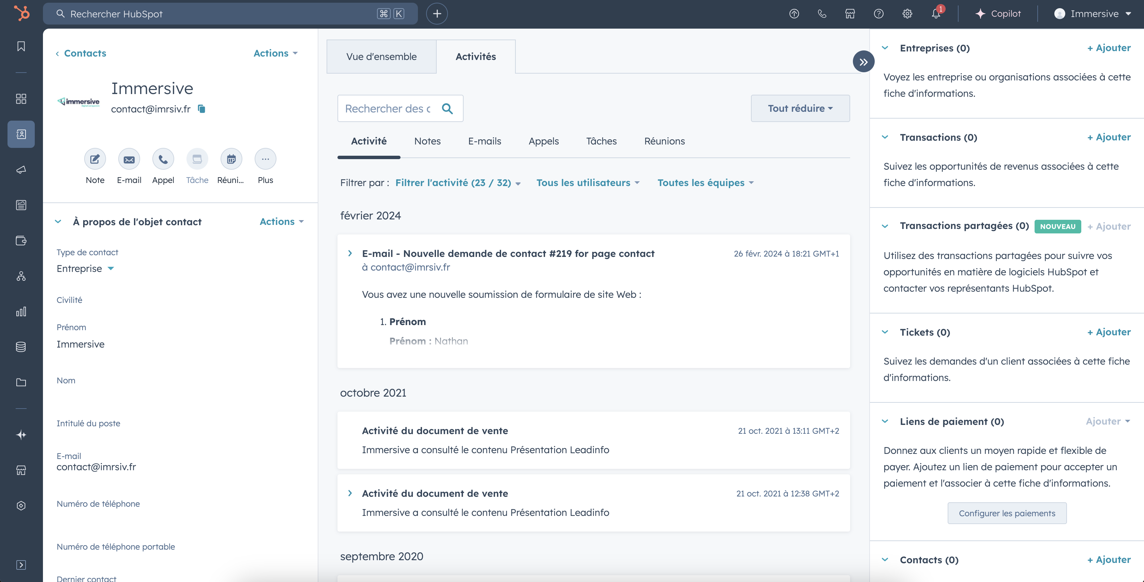This screenshot has width=1144, height=582.
Task: Select the Tâches sub-tab
Action: tap(601, 141)
